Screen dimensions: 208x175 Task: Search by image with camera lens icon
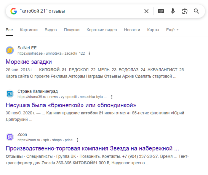pos(185,11)
